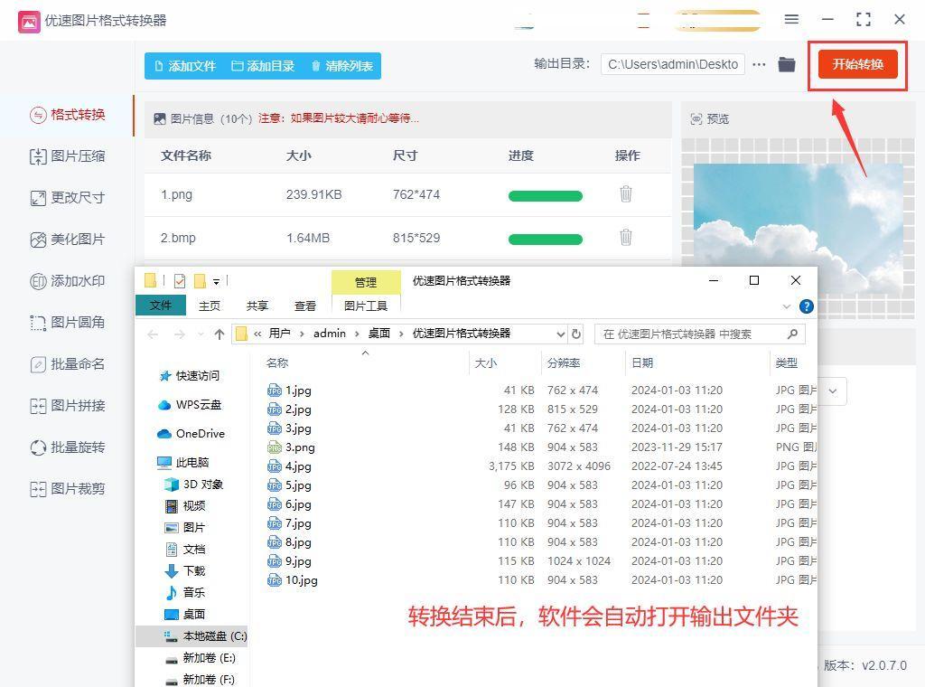Click the up-directory arrow in Explorer
The image size is (925, 687).
pos(220,334)
